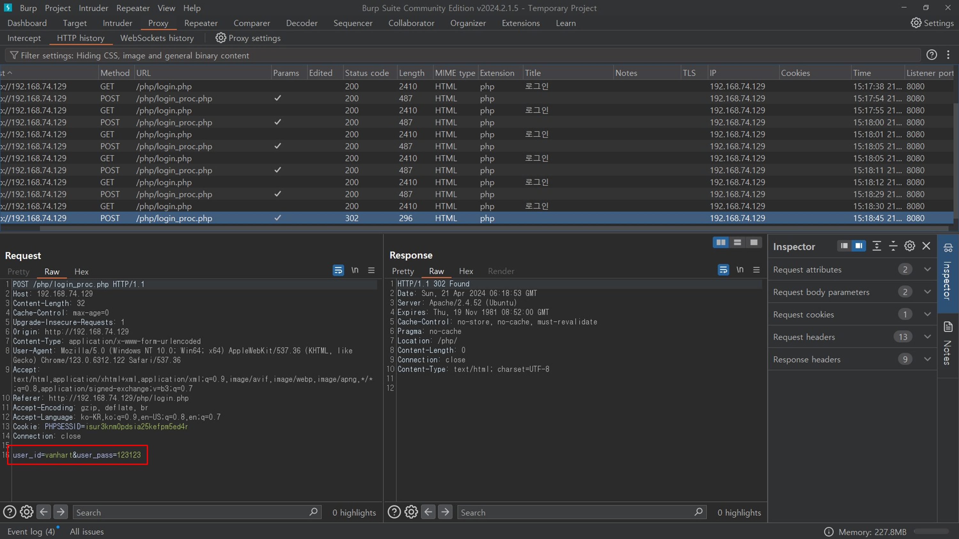
Task: Dock Inspector to the left layout
Action: pyautogui.click(x=844, y=246)
